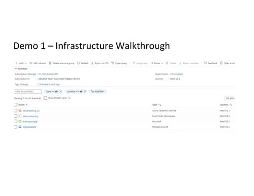Click the Feedback heart icon
Image resolution: width=254 pixels, height=196 pixels.
pyautogui.click(x=205, y=63)
